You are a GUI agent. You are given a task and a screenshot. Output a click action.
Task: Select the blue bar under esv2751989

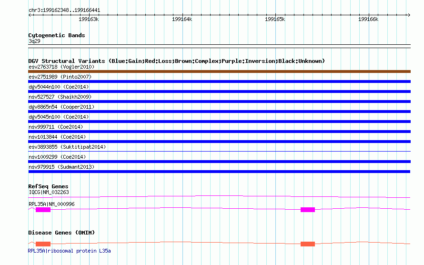(x=219, y=82)
